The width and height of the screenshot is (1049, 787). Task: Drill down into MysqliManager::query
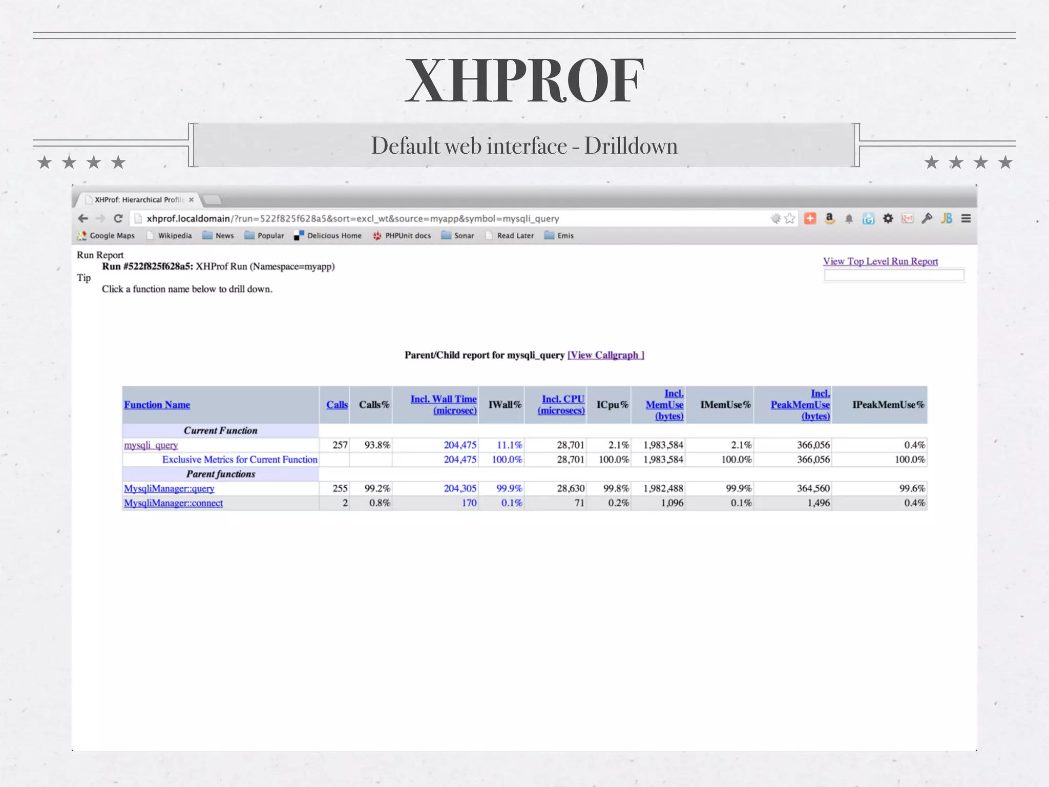[x=169, y=489]
